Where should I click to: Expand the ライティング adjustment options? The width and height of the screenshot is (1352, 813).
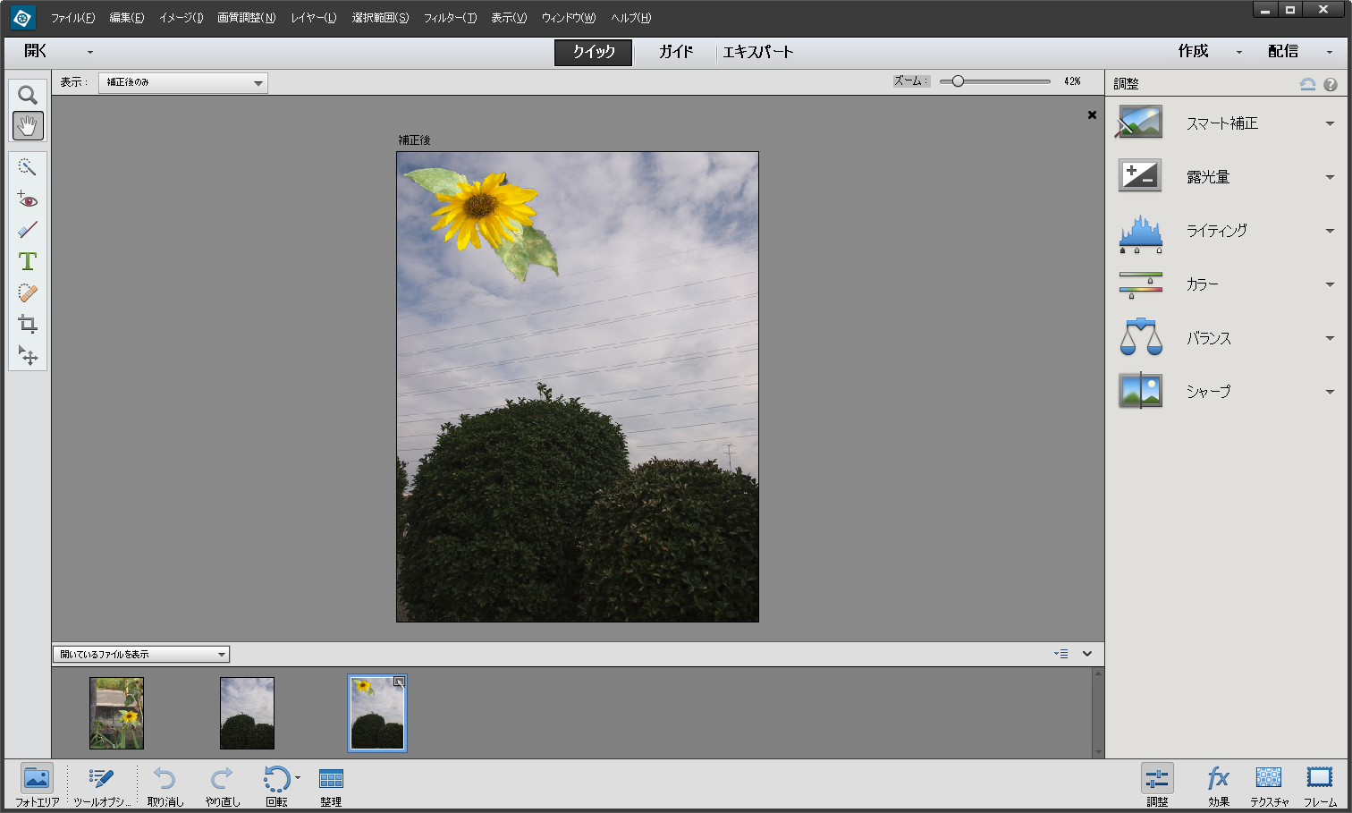[x=1329, y=230]
